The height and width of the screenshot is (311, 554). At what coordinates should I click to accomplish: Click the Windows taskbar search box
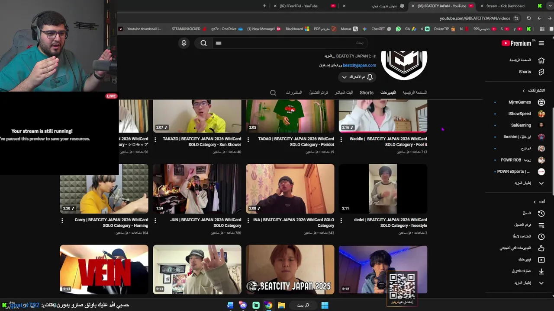click(303, 305)
